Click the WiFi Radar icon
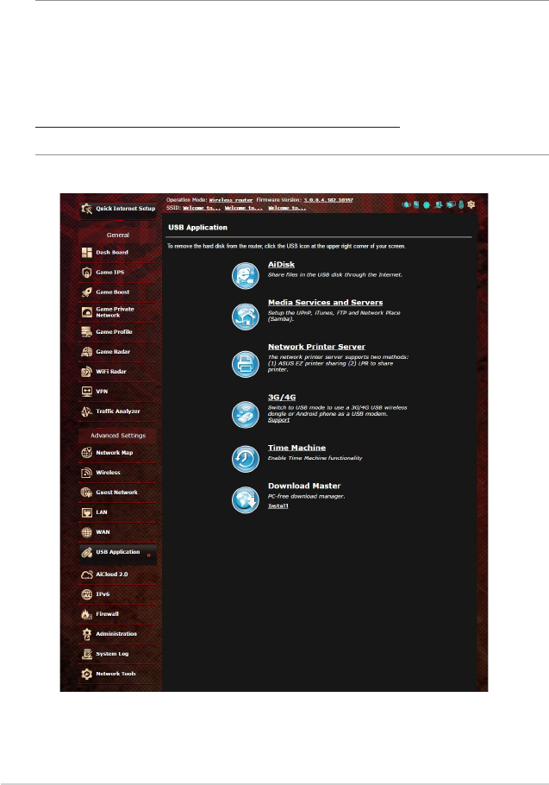The image size is (549, 785). point(87,372)
